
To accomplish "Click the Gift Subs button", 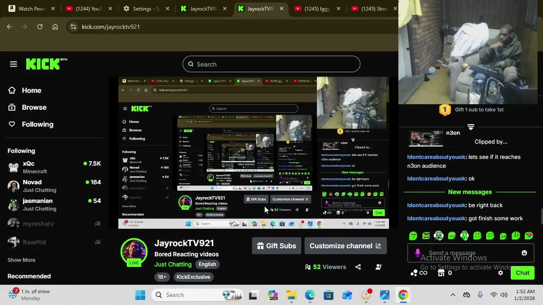I will pos(277,246).
